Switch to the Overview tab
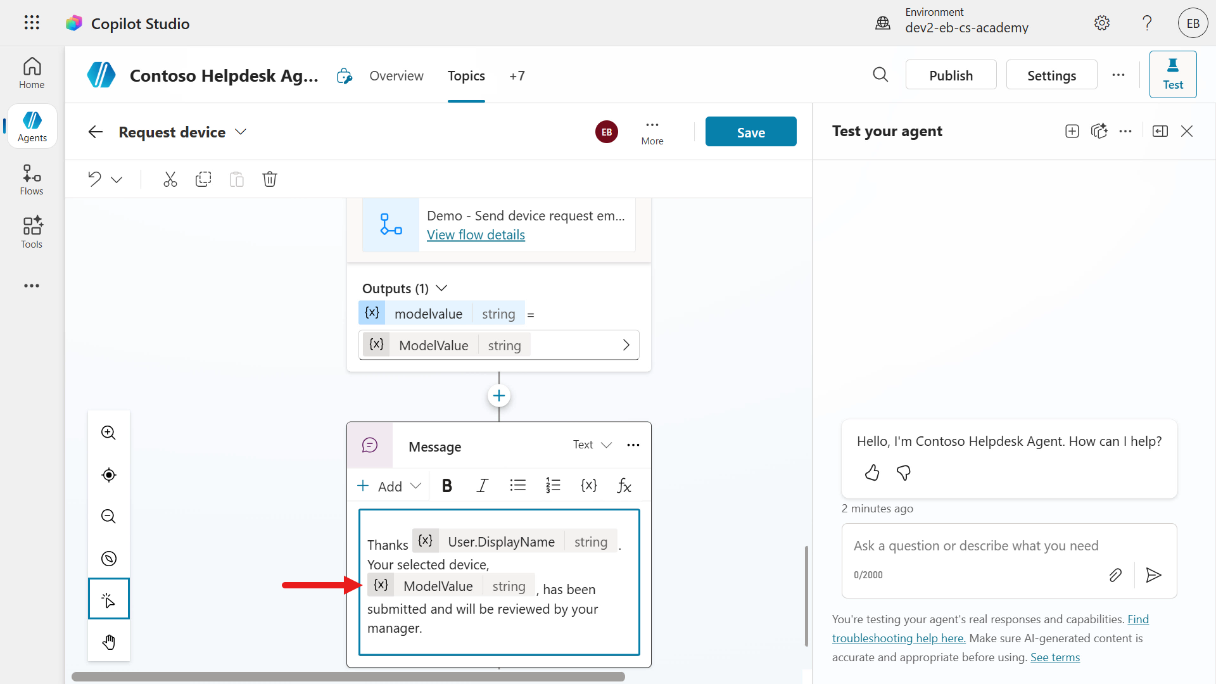 coord(396,76)
